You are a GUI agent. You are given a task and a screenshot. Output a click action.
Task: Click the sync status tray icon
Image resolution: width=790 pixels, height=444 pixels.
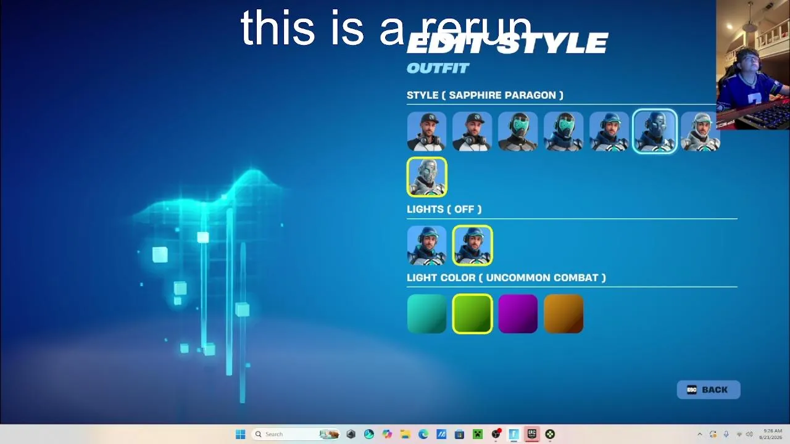point(713,434)
